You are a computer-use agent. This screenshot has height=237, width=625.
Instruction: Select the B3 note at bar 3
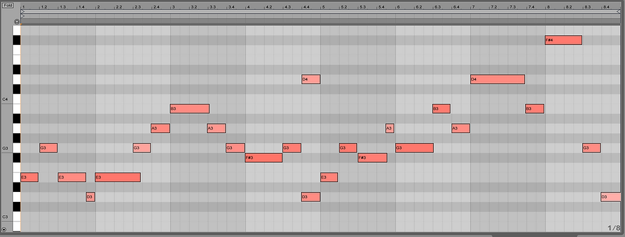coord(190,109)
